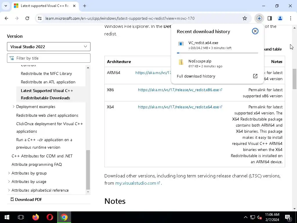This screenshot has width=297, height=223.
Task: Bookmark this page with the star icon
Action: click(245, 18)
